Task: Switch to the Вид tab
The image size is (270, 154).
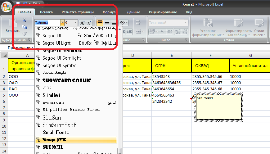Action: (189, 12)
